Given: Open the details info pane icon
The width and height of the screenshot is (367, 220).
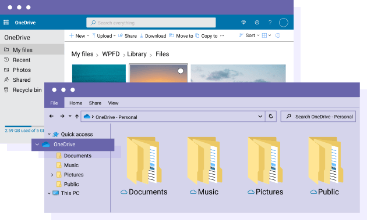Looking at the screenshot, I should 278,35.
